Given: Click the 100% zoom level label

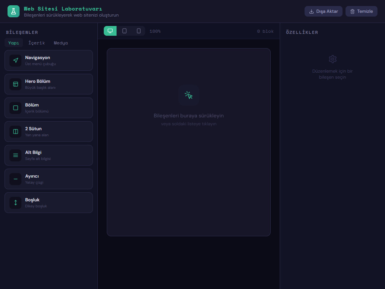Looking at the screenshot, I should (155, 31).
